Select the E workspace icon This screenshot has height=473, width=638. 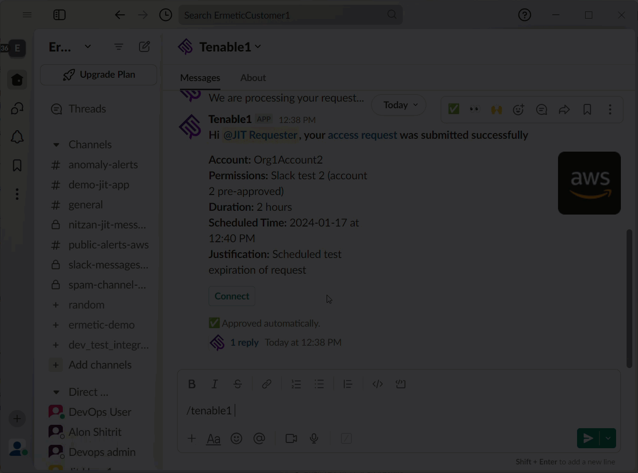(x=17, y=48)
